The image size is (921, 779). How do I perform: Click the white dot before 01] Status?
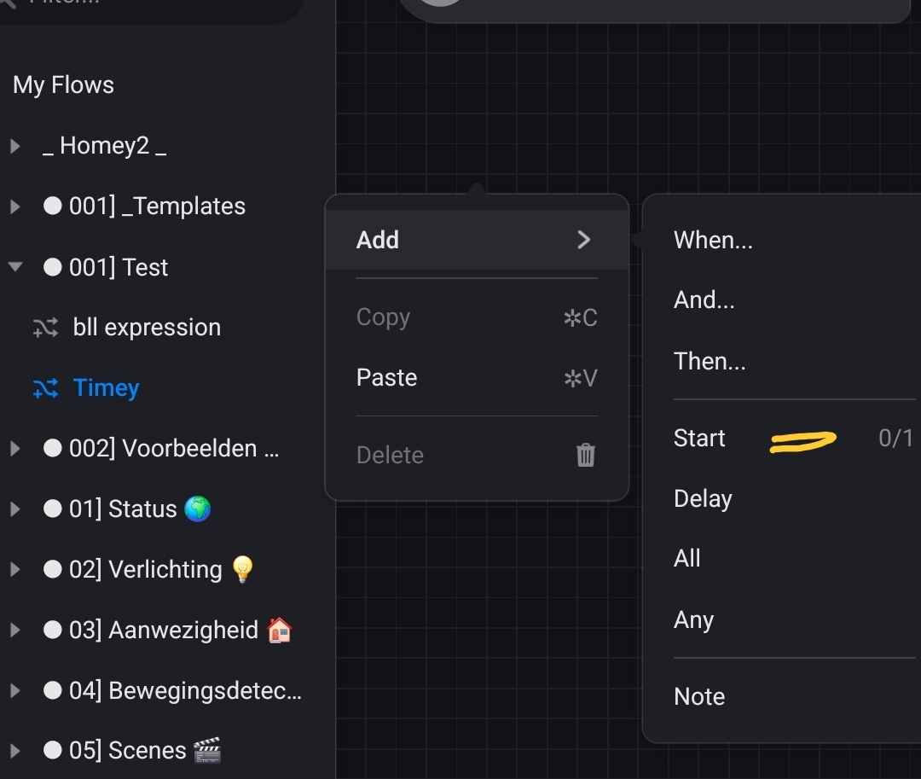(x=53, y=509)
